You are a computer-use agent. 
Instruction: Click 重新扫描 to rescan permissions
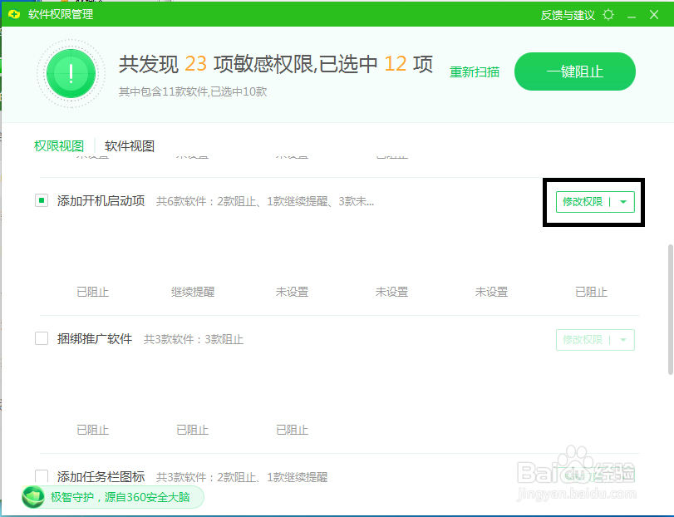475,71
